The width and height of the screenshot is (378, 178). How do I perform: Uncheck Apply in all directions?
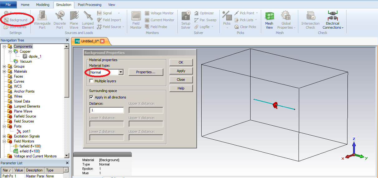tap(92, 97)
